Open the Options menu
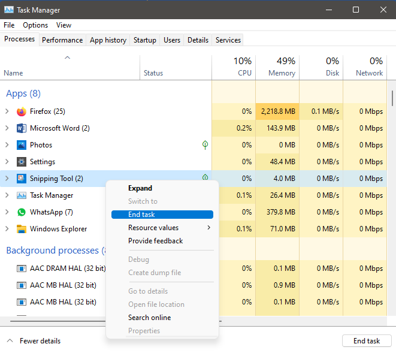This screenshot has width=396, height=353. [x=35, y=25]
